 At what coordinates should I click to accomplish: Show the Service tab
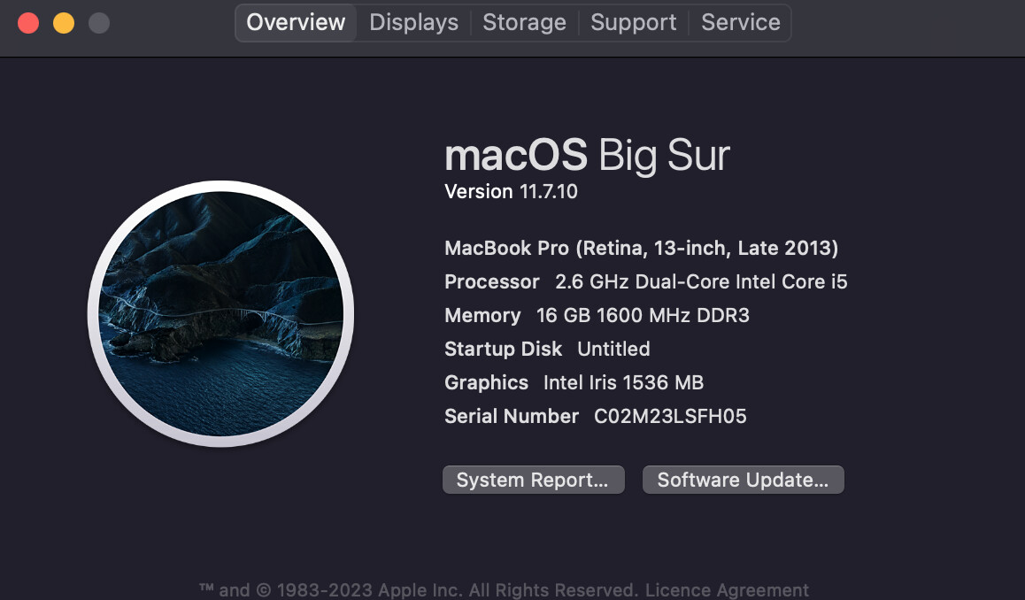click(x=740, y=23)
